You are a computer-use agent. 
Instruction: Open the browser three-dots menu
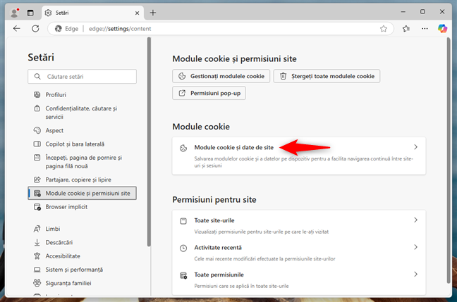(x=425, y=29)
